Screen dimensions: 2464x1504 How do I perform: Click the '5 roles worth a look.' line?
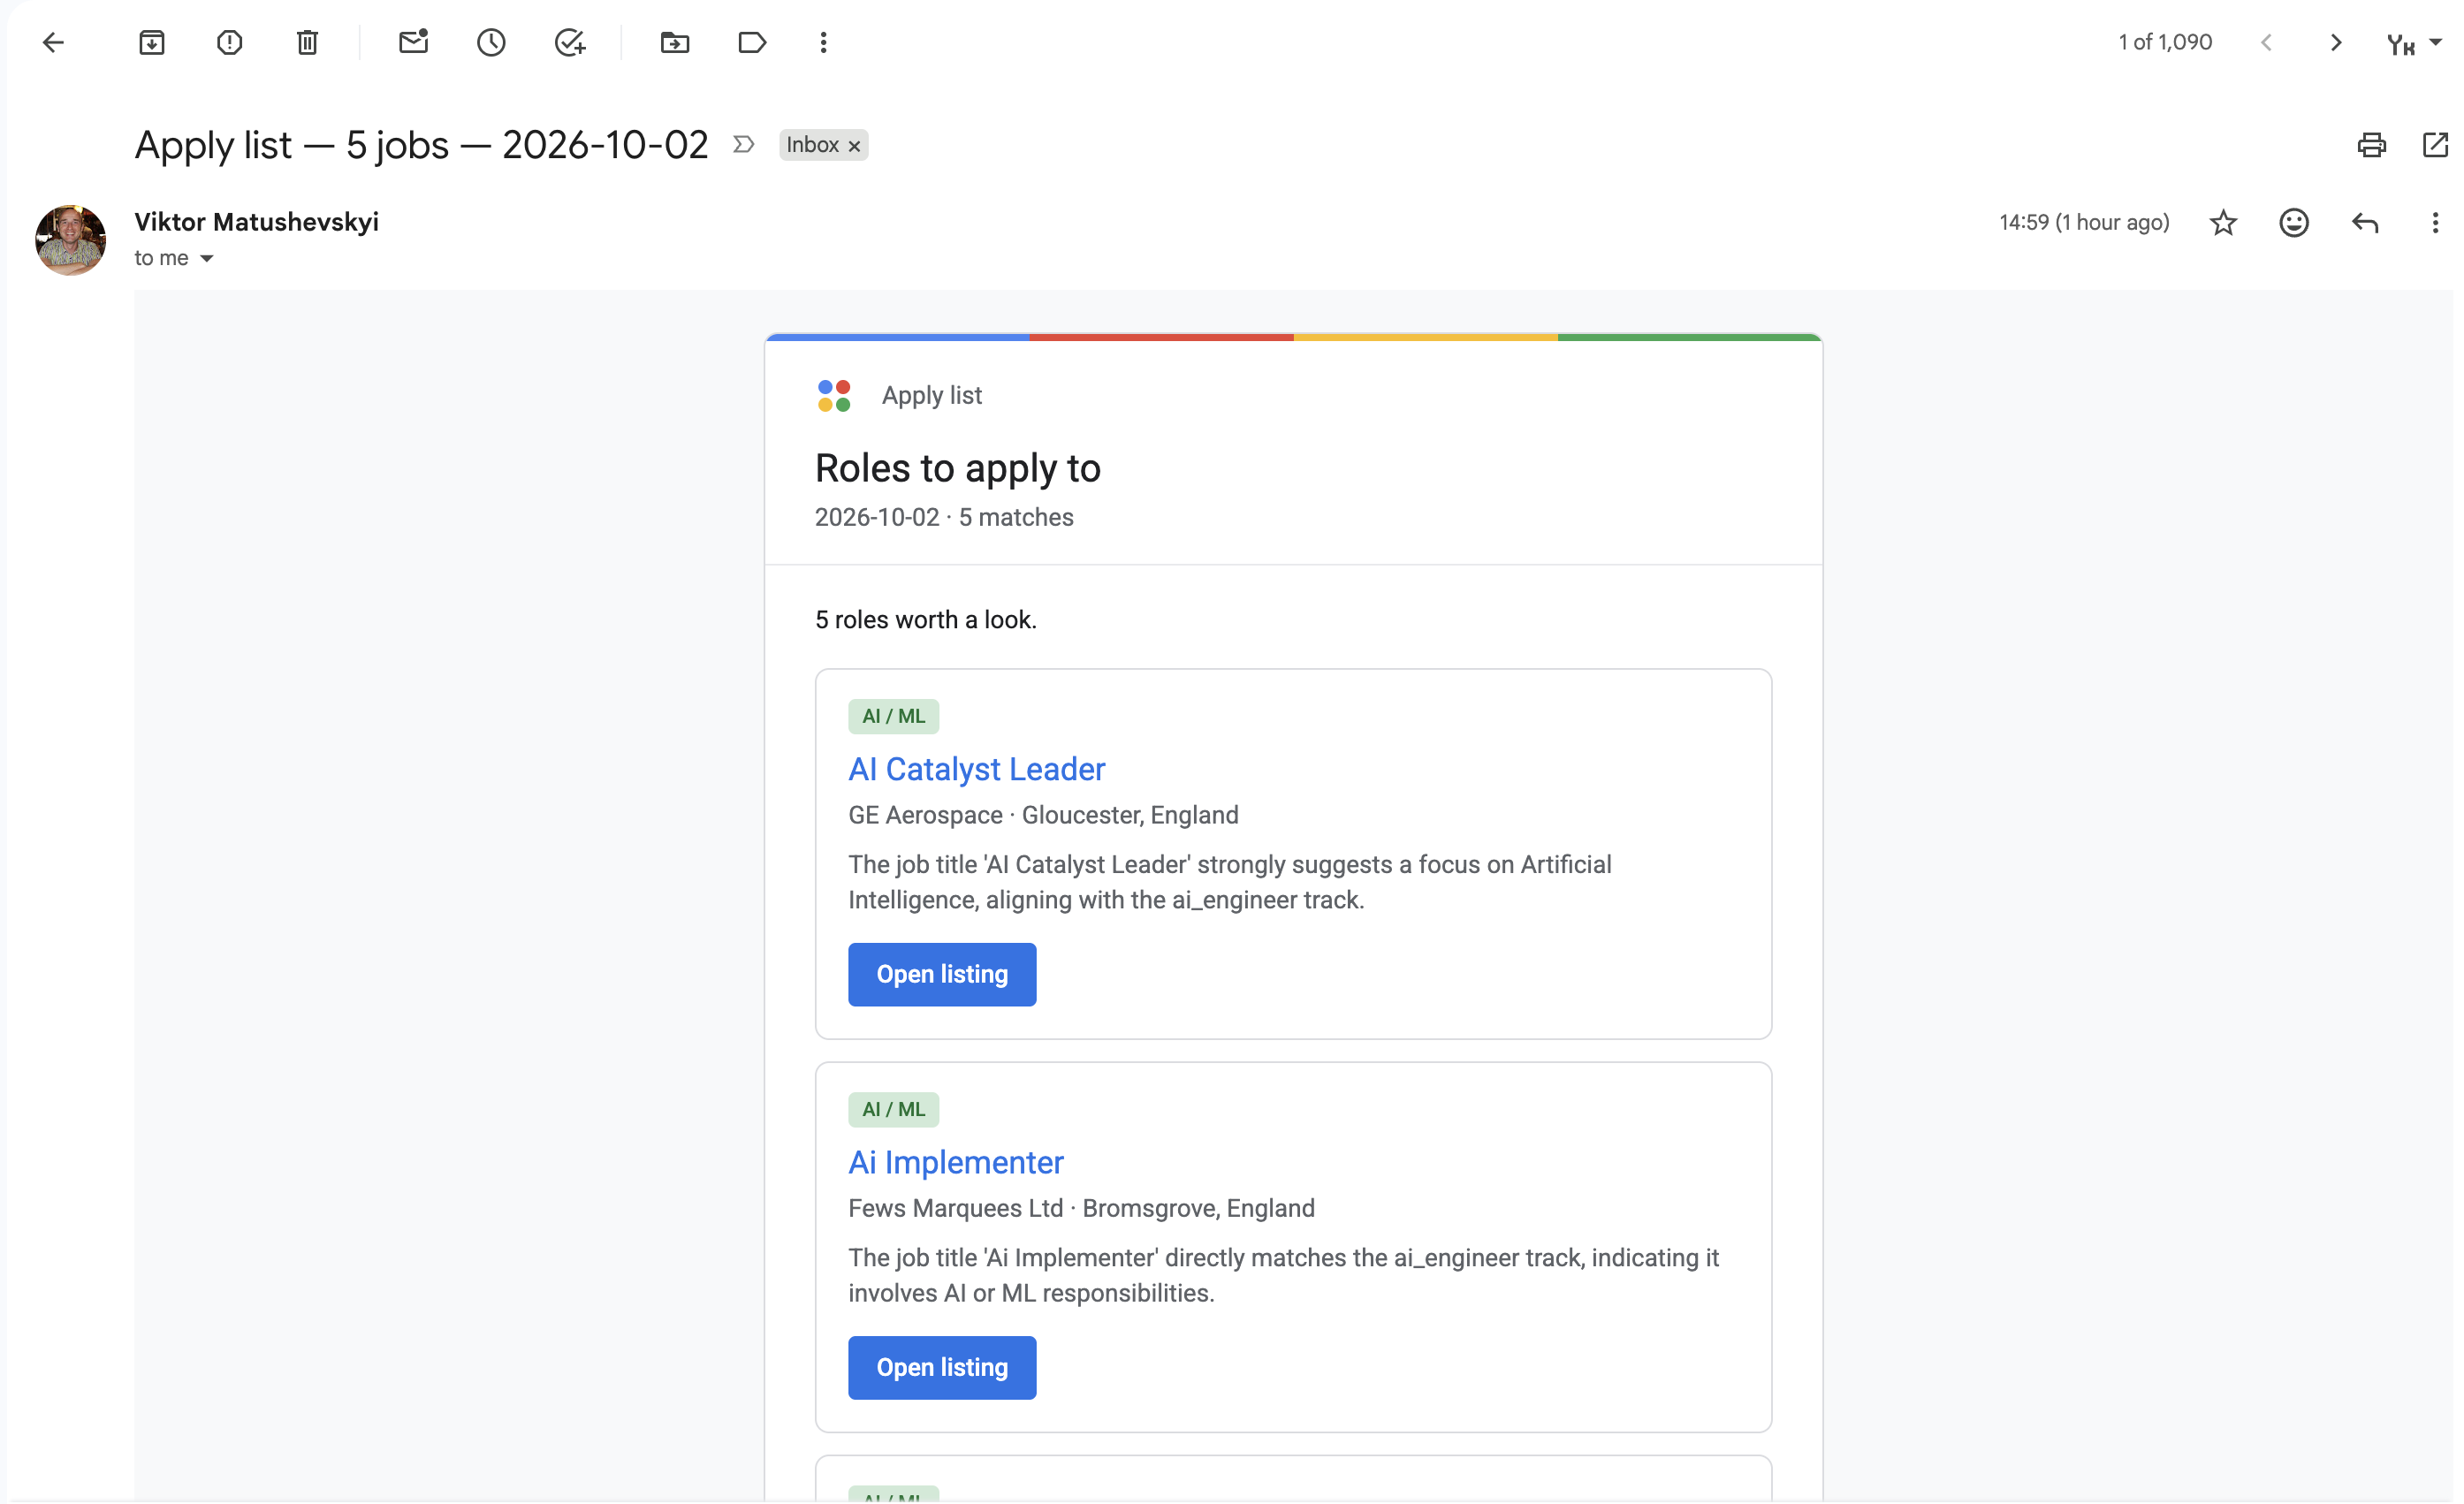[x=925, y=619]
